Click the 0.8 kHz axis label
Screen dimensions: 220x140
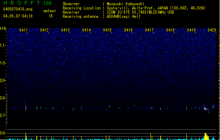tap(3, 98)
